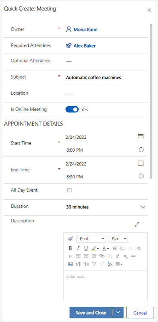
Task: Apply strikethrough formatting
Action: pos(133,256)
